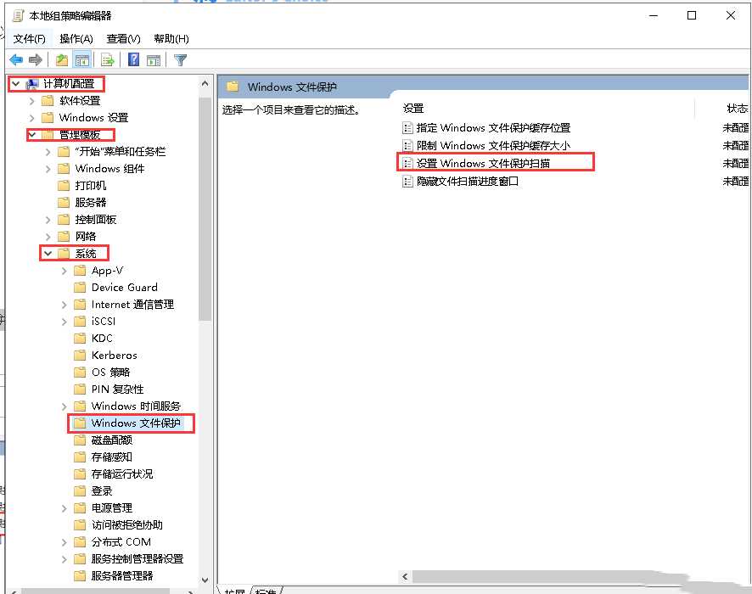Expand the 控制面板 node
752x594 pixels.
tap(48, 220)
